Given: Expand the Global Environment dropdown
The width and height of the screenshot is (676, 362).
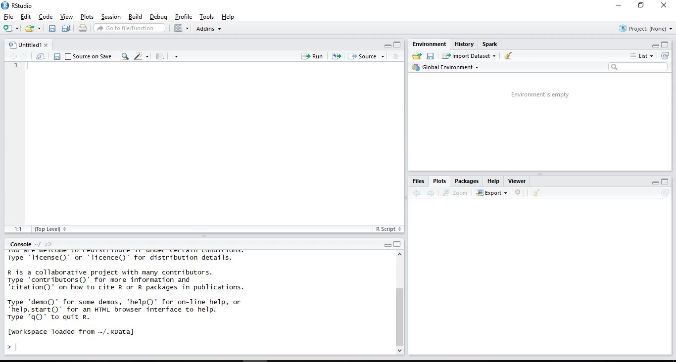Looking at the screenshot, I should (x=450, y=67).
